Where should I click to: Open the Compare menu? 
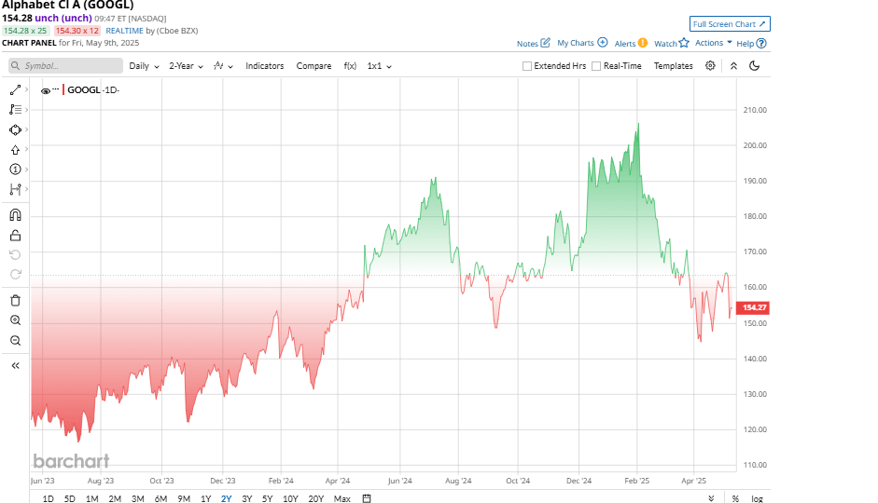tap(314, 66)
